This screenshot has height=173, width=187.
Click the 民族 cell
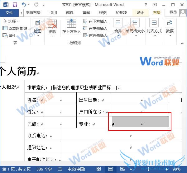34,122
